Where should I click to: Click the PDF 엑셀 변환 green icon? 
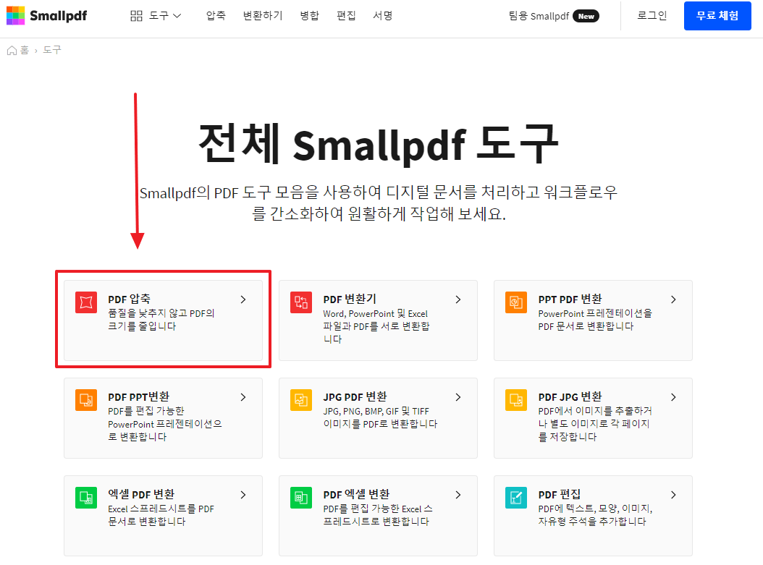click(301, 498)
